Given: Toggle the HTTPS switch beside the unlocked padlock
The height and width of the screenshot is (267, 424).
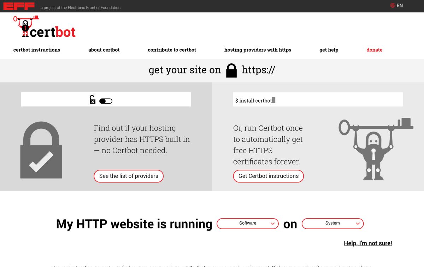Looking at the screenshot, I should 106,101.
